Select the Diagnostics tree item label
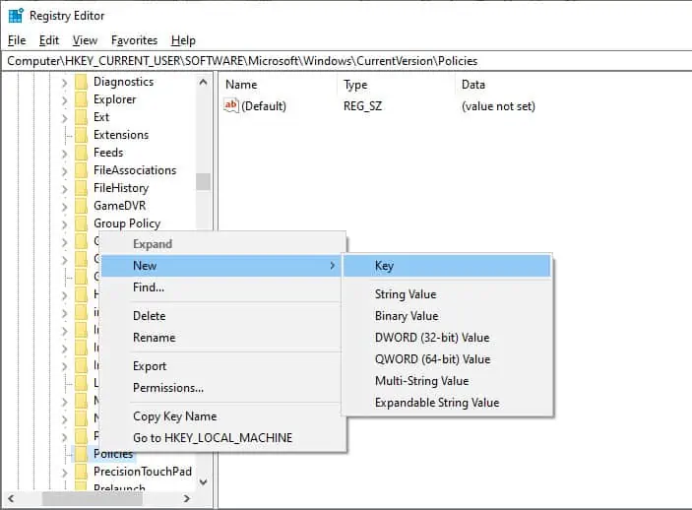The height and width of the screenshot is (510, 692). pos(124,82)
